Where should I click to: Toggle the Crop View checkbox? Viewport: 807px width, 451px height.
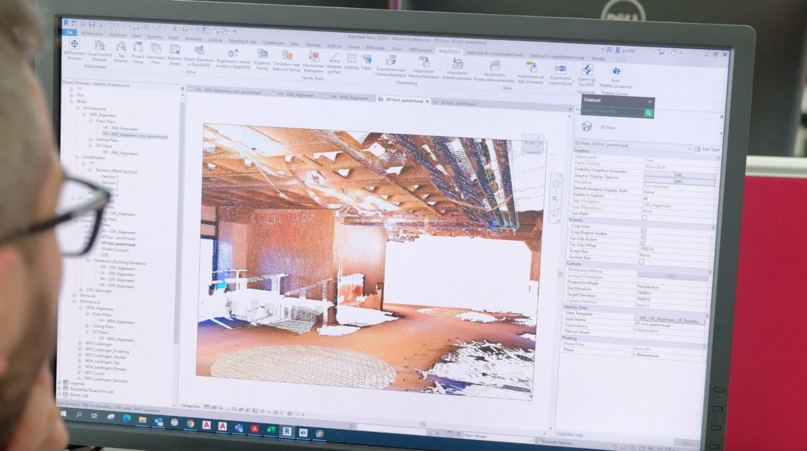coord(644,231)
